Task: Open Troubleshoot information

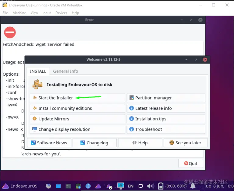Action: click(x=166, y=129)
